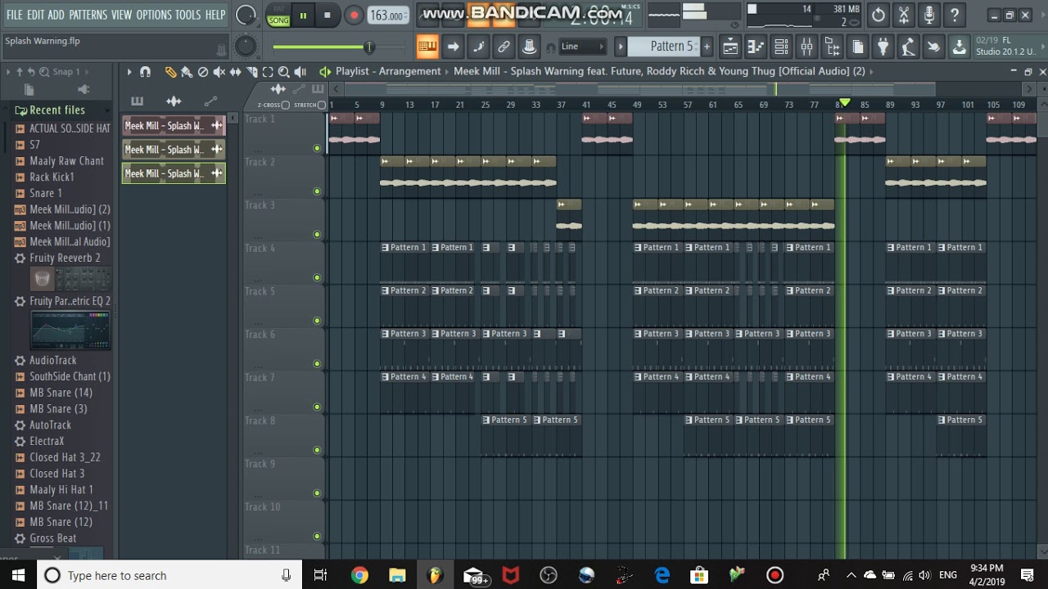Open the tempo tapper icon
The height and width of the screenshot is (589, 1048).
click(x=908, y=47)
